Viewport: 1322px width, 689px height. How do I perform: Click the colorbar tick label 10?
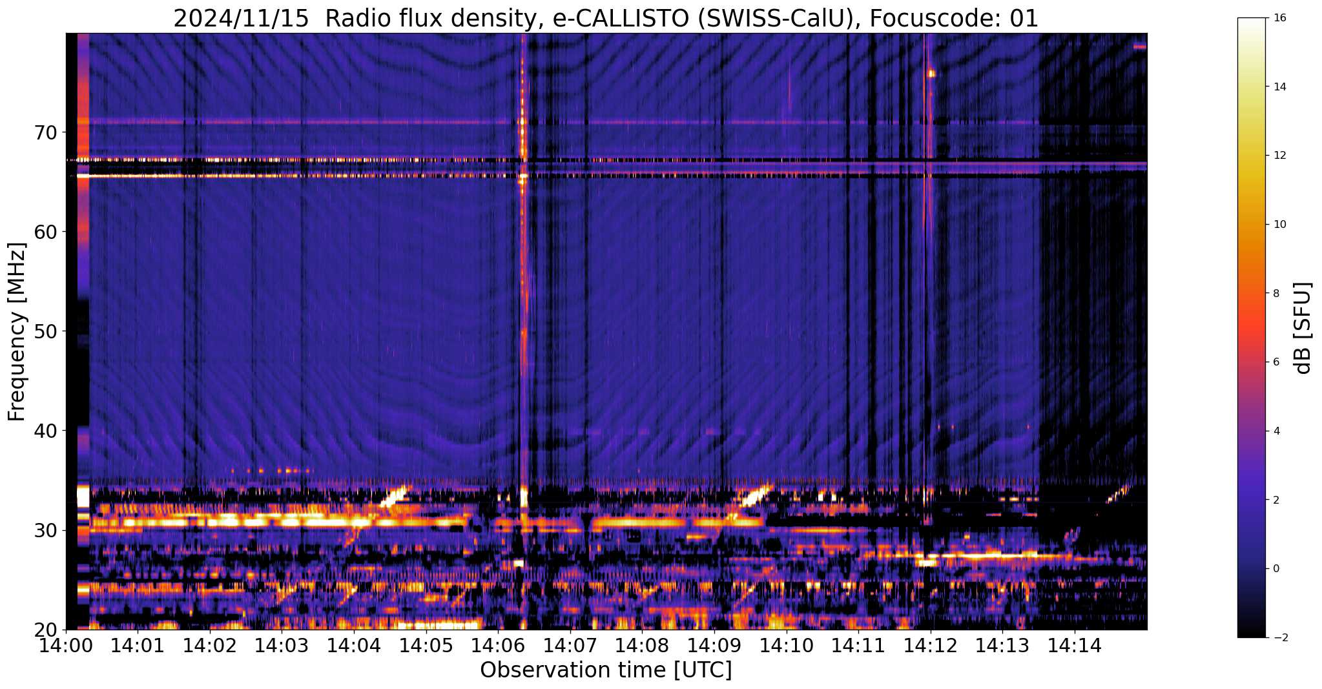(1280, 225)
